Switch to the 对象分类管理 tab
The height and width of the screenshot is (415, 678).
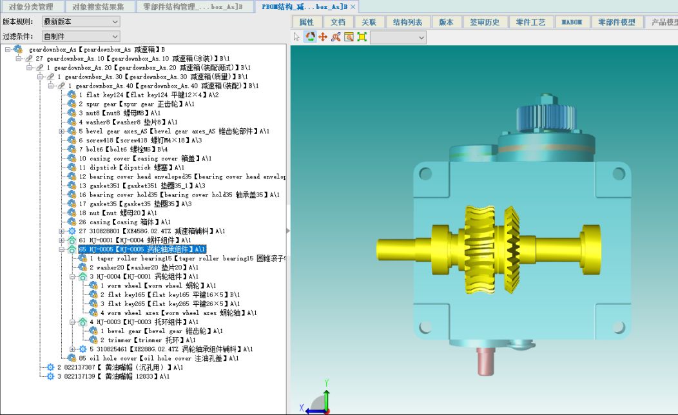pyautogui.click(x=32, y=7)
